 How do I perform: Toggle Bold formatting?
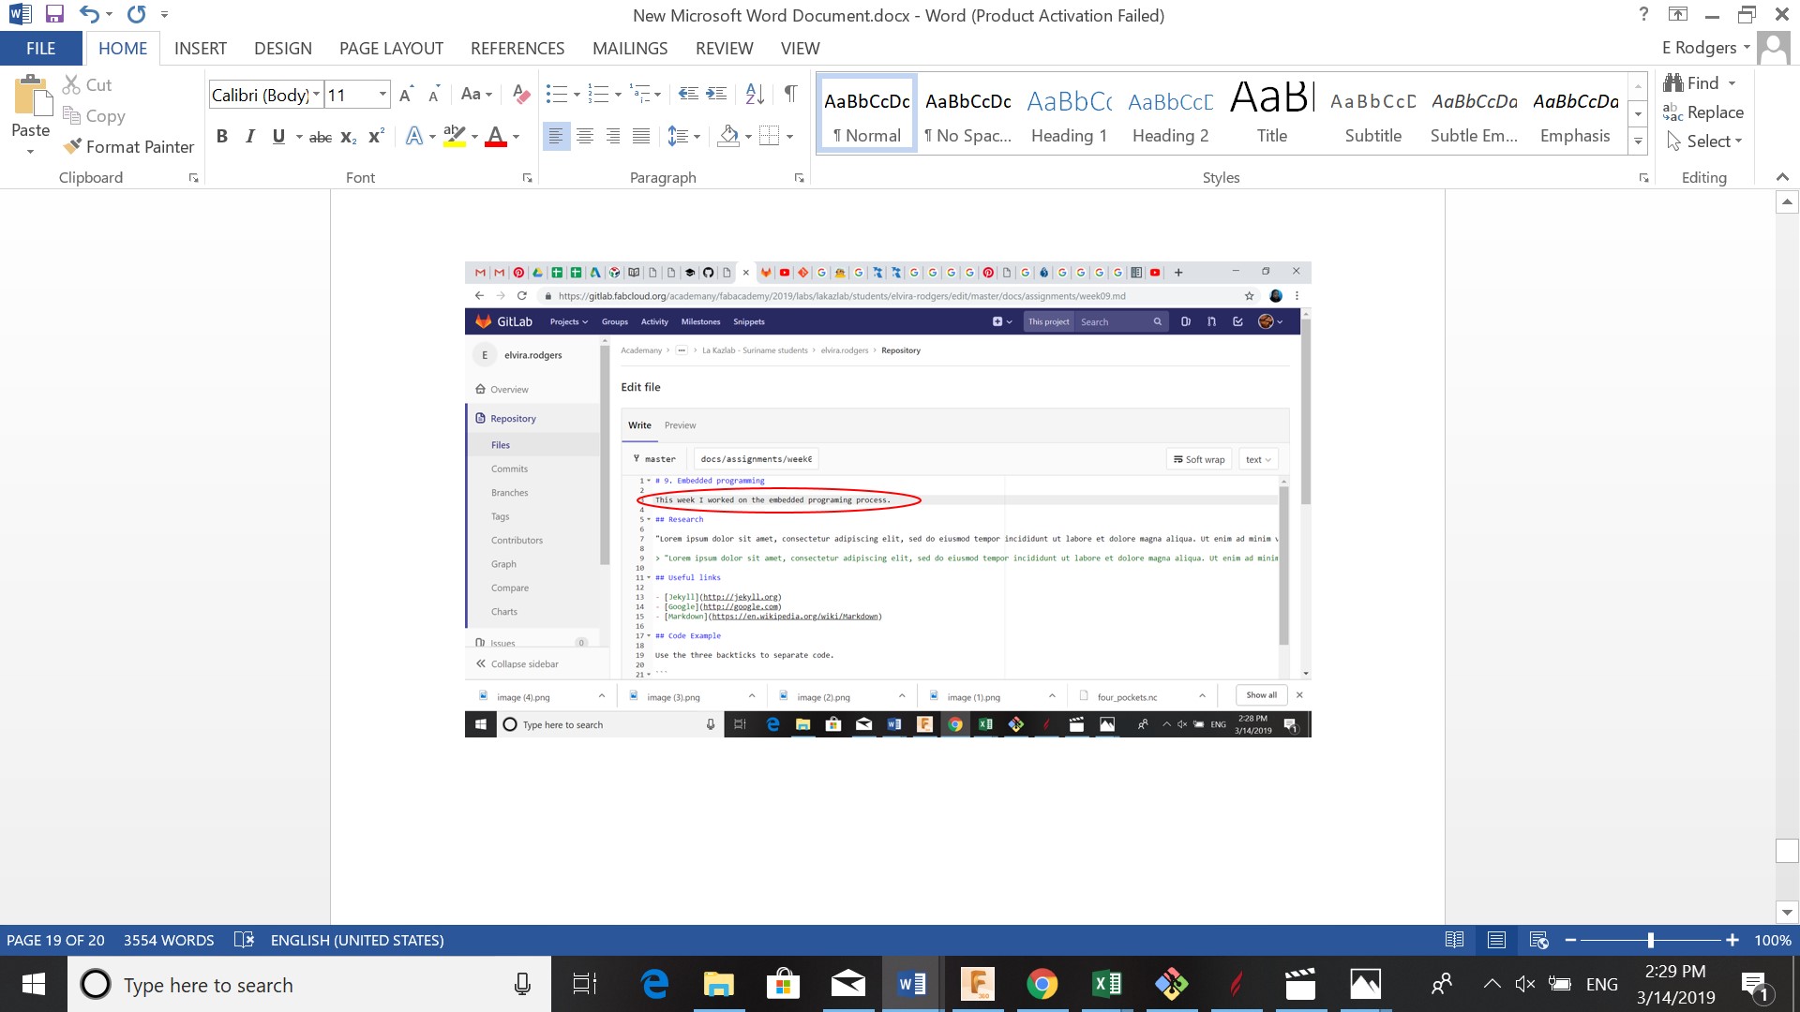222,137
